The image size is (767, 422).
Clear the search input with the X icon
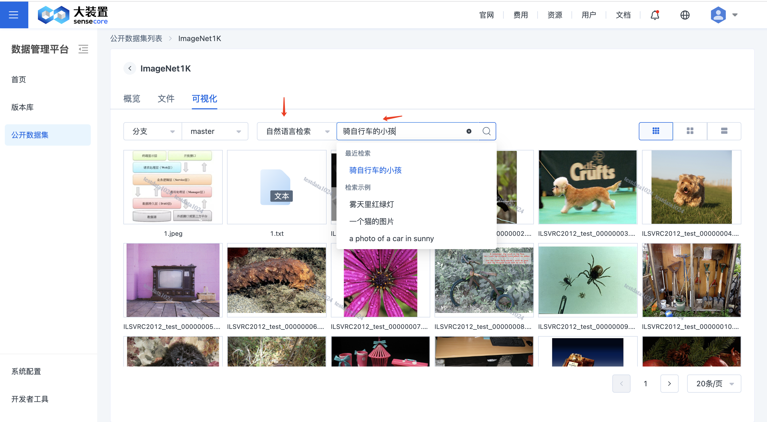pyautogui.click(x=469, y=131)
